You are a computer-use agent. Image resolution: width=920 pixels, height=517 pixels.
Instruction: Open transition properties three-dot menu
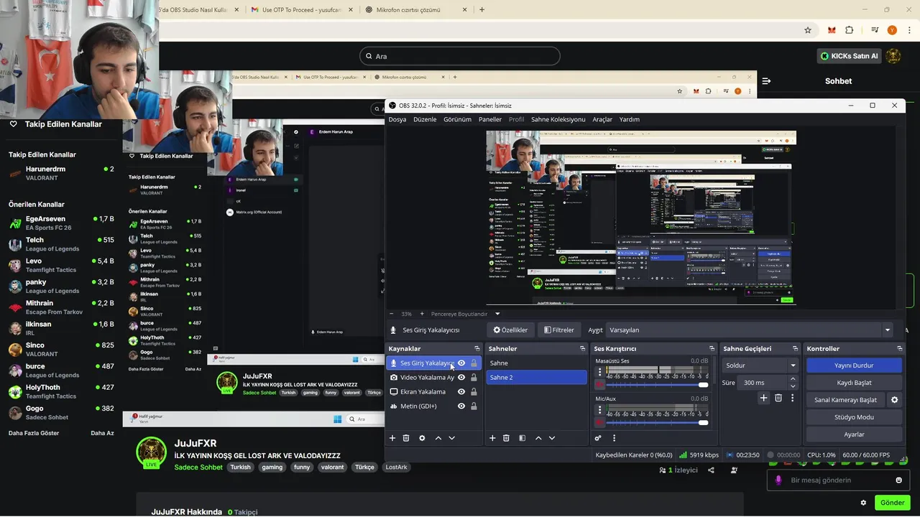tap(792, 398)
